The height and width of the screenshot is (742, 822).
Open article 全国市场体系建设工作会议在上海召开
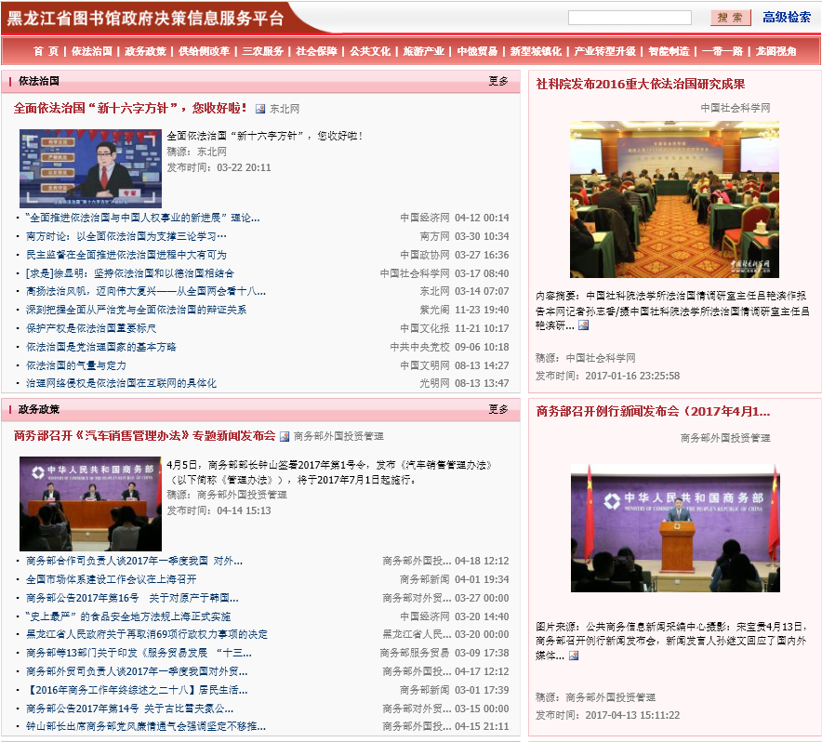(112, 579)
